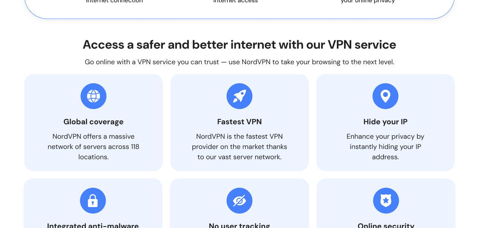Viewport: 479px width, 228px height.
Task: Click the fastest VPN provider description text
Action: coord(239,147)
